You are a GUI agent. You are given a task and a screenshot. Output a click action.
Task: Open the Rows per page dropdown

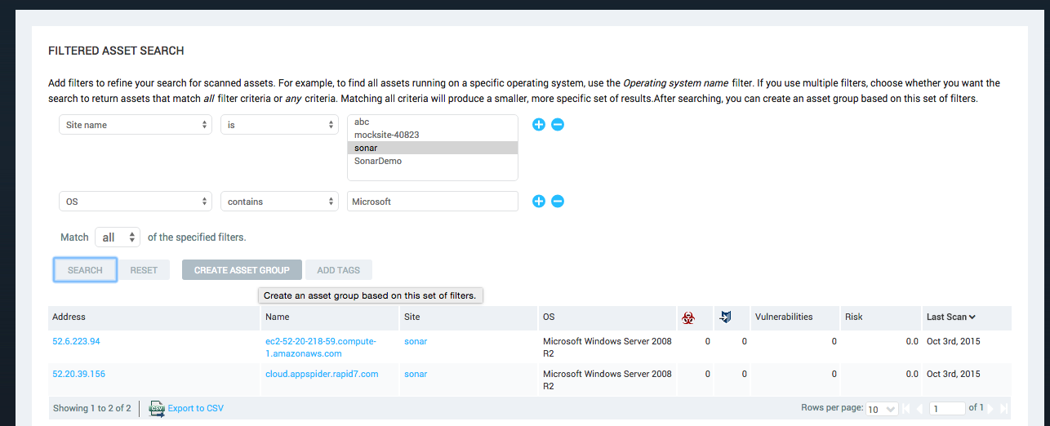881,409
